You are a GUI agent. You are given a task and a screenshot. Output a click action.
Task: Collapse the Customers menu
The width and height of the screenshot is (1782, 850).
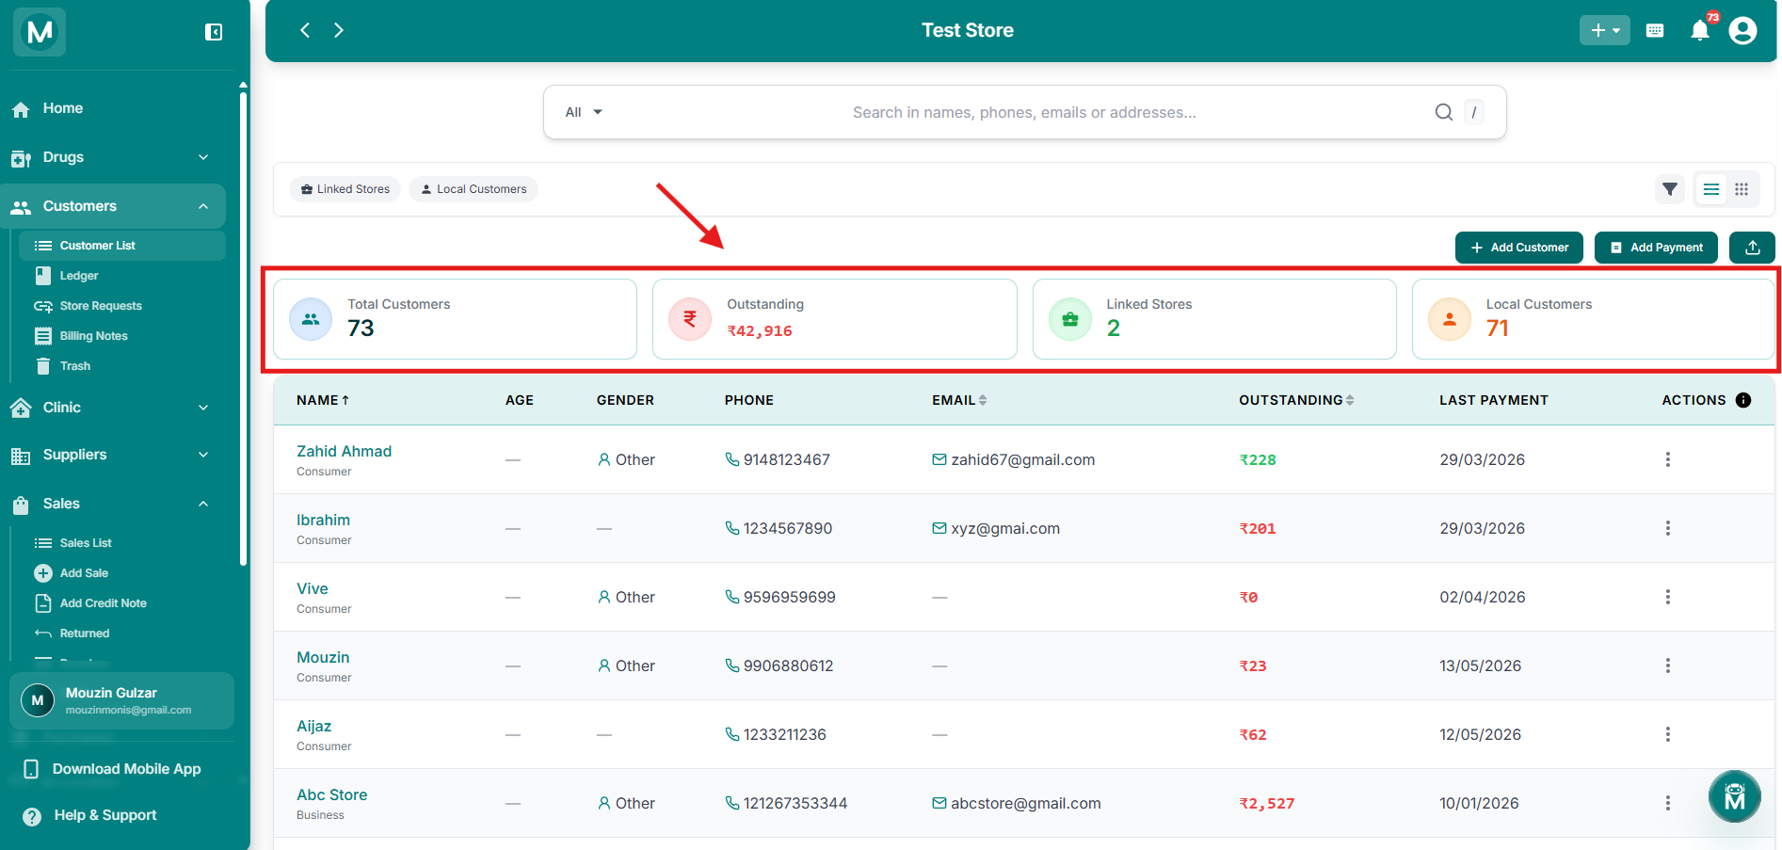pyautogui.click(x=113, y=206)
